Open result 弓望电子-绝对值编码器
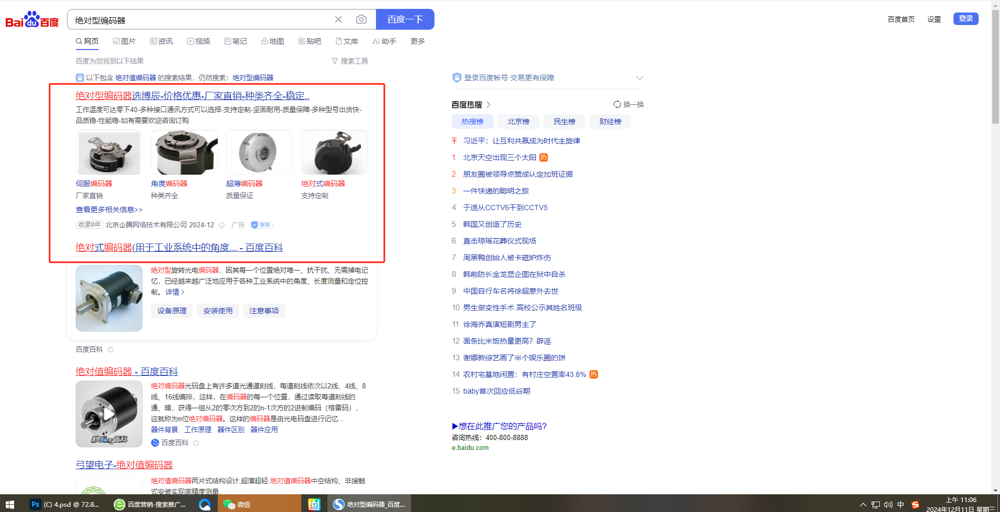 [x=124, y=465]
